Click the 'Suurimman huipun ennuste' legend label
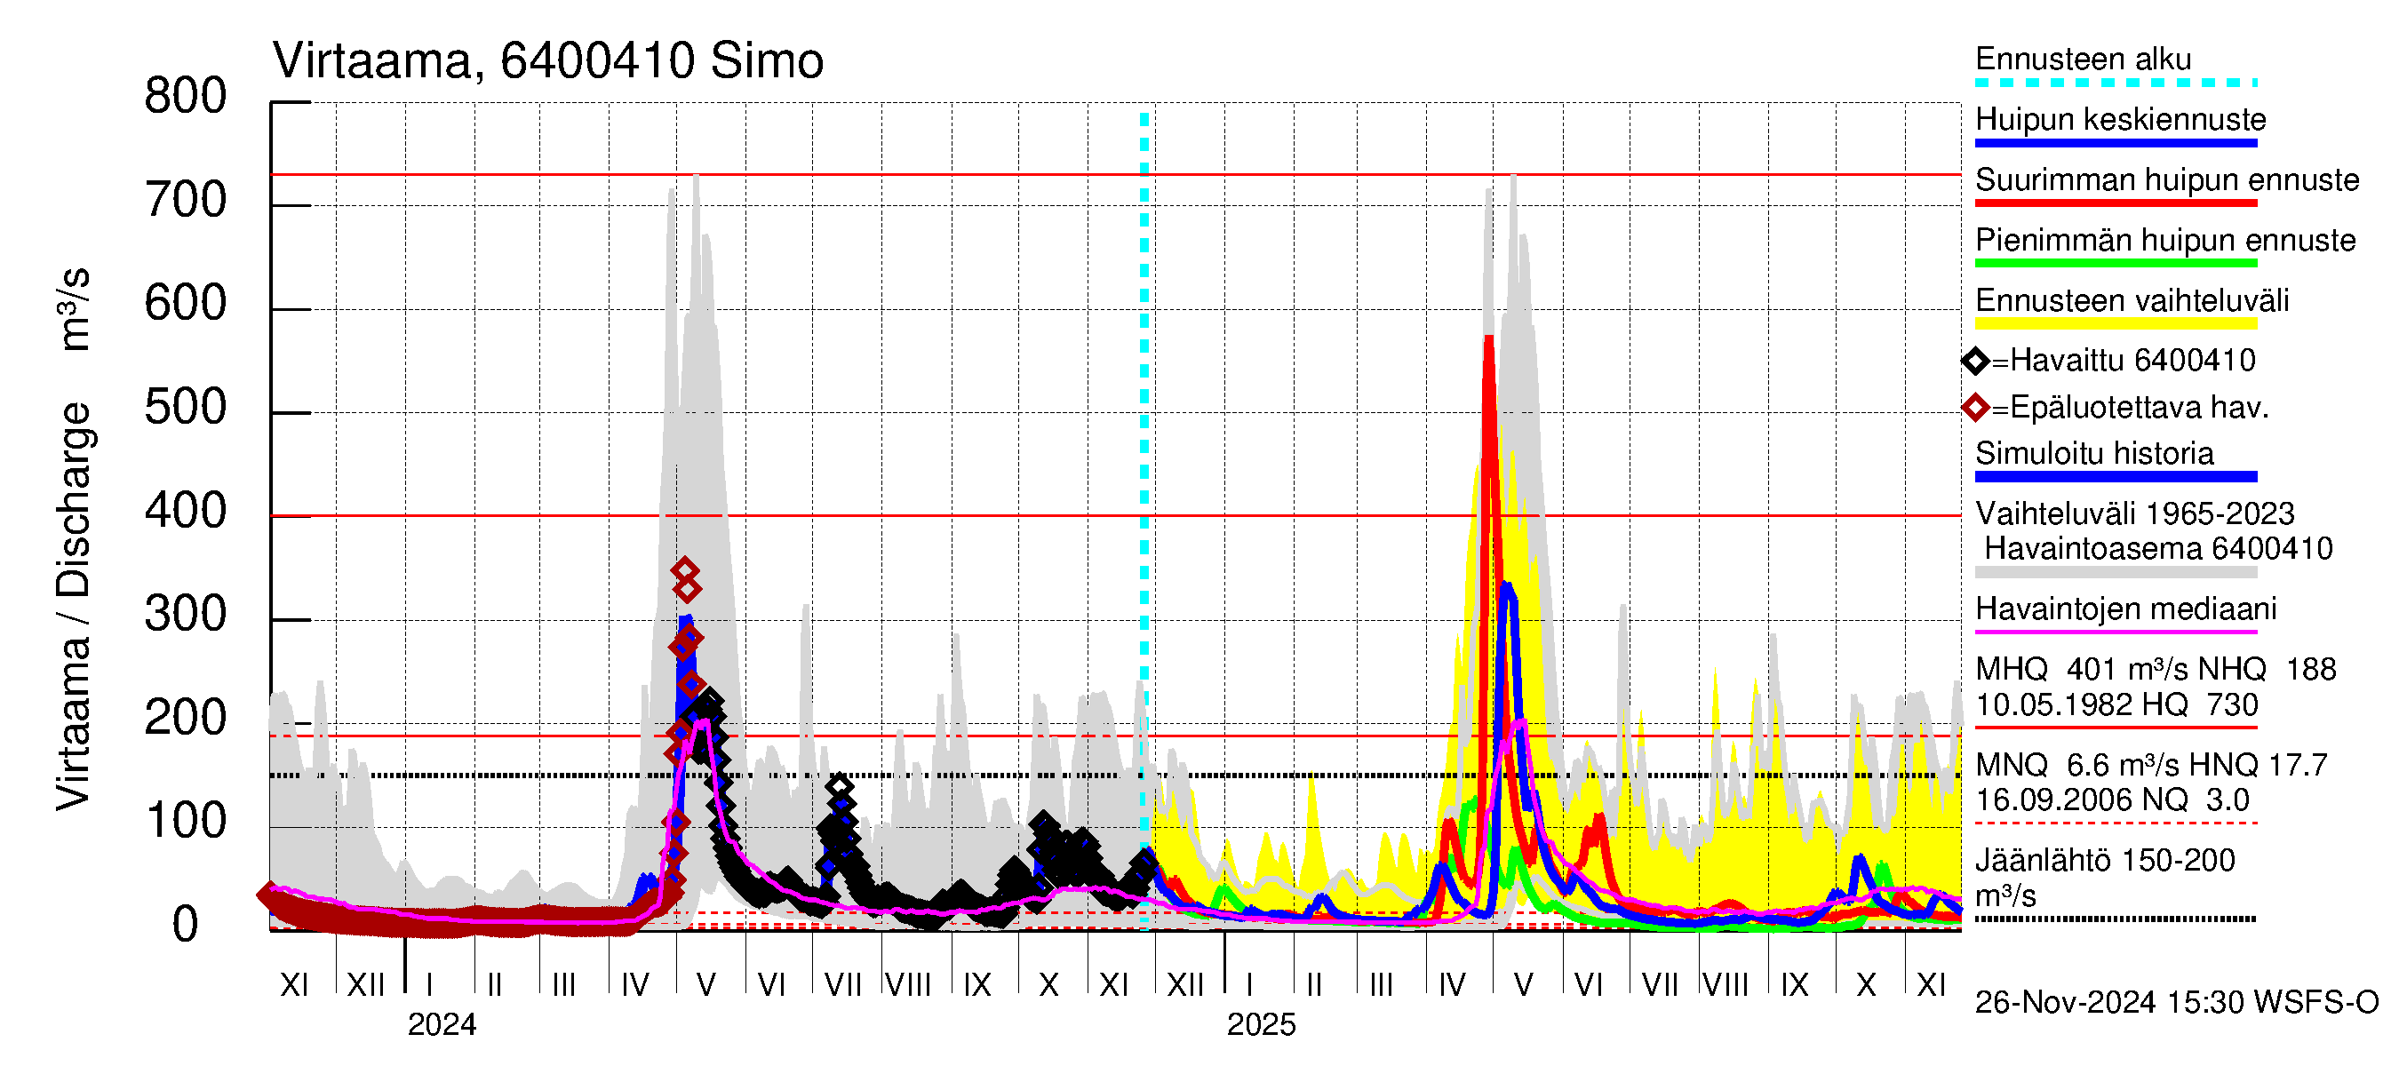 pos(2167,179)
